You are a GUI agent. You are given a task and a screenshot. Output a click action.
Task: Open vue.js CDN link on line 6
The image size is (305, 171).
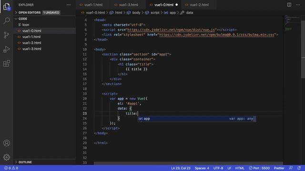[x=171, y=30]
